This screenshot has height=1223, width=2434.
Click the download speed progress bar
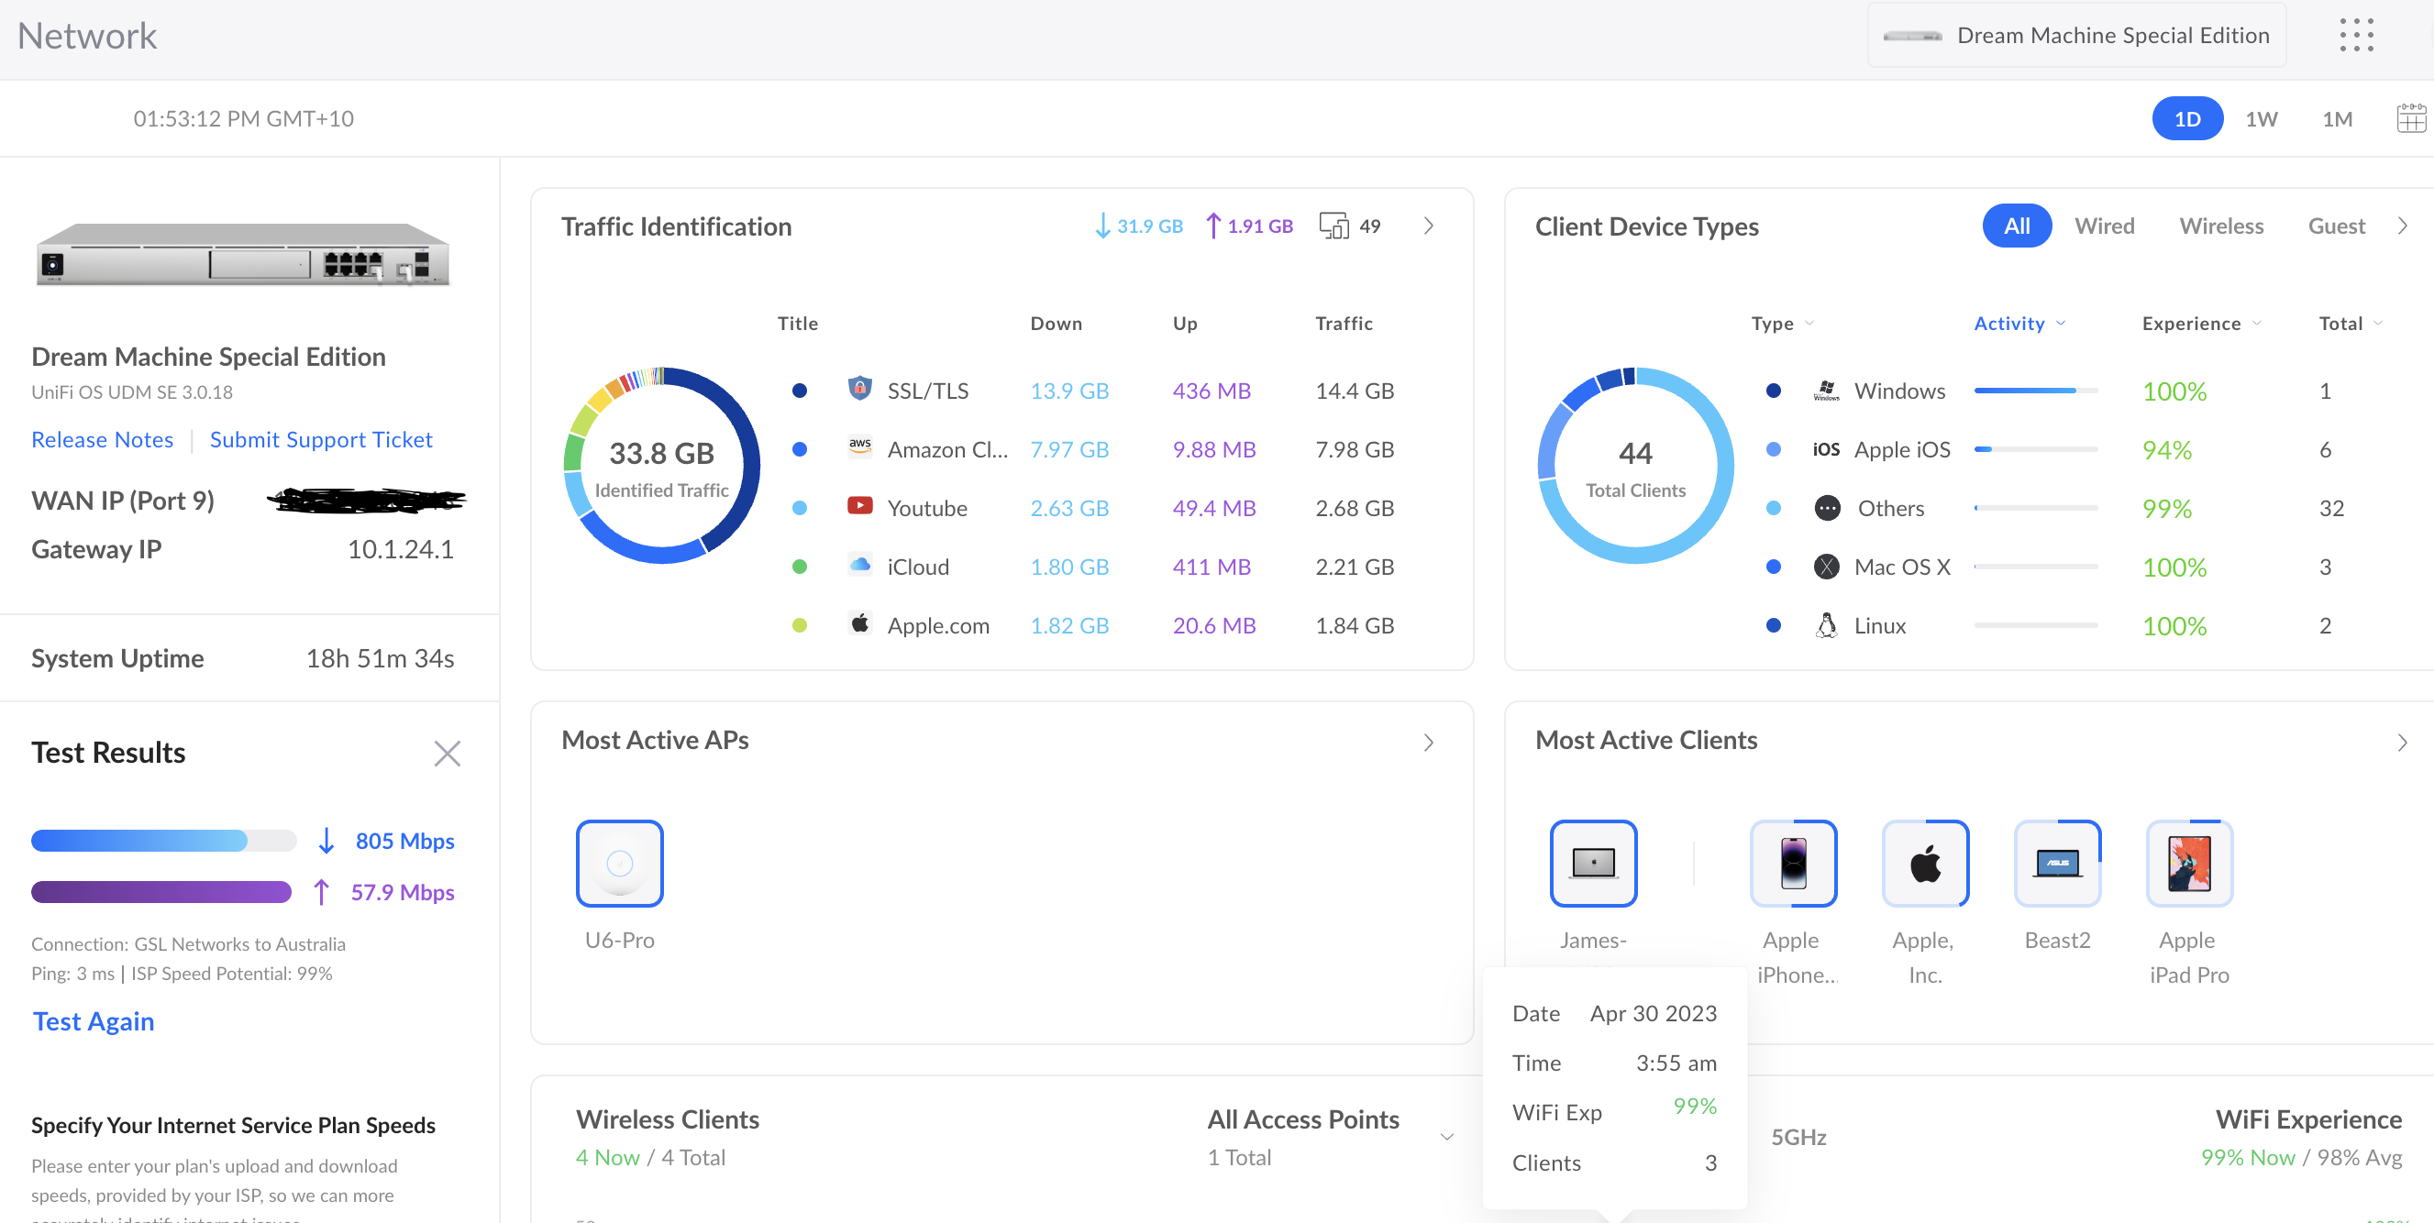coord(162,841)
